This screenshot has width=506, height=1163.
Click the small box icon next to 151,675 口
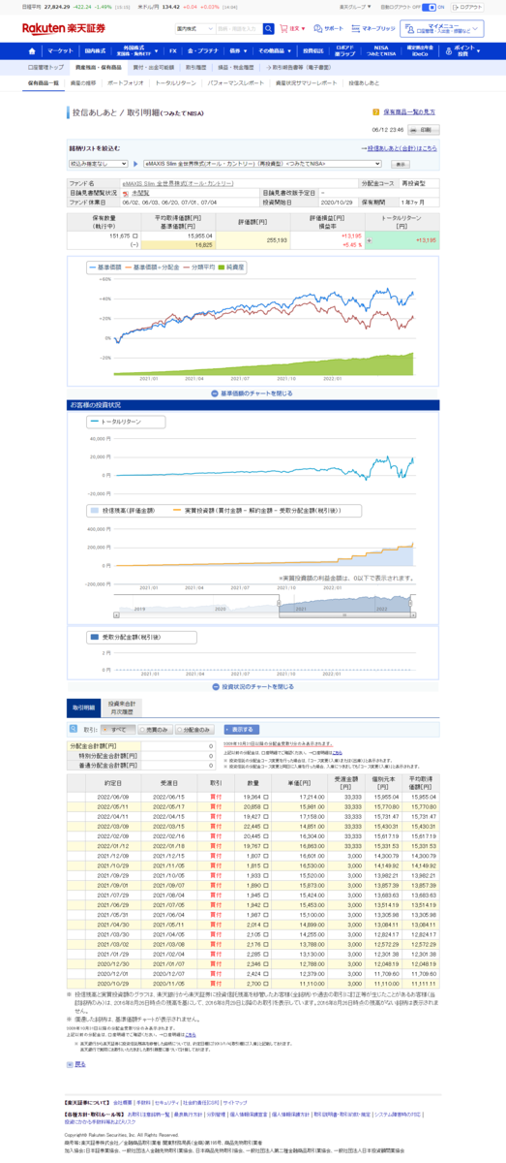click(x=134, y=236)
